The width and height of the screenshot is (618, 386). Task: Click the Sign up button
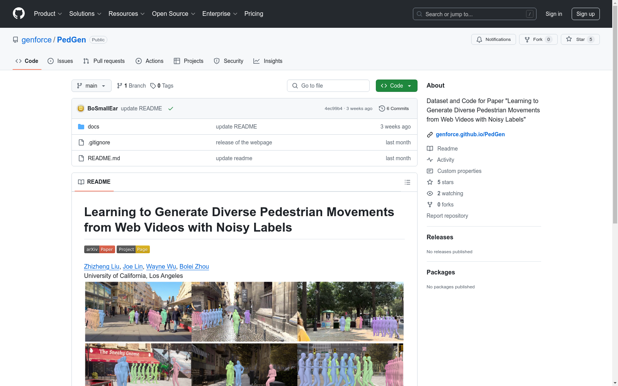click(586, 14)
